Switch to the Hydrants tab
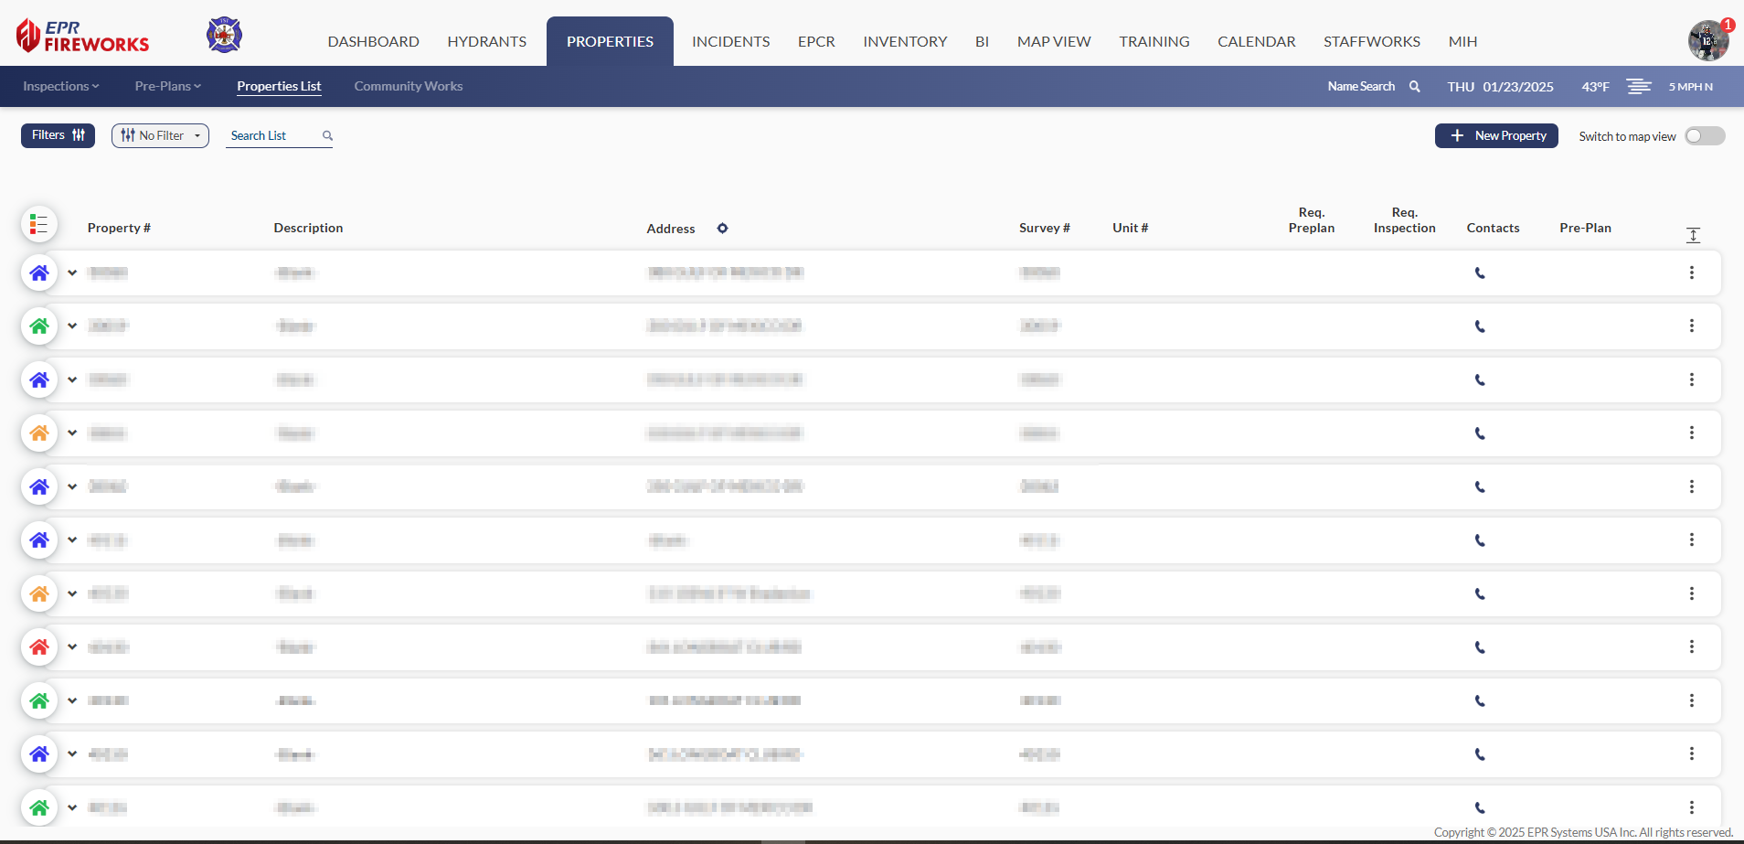This screenshot has width=1744, height=844. click(x=486, y=42)
